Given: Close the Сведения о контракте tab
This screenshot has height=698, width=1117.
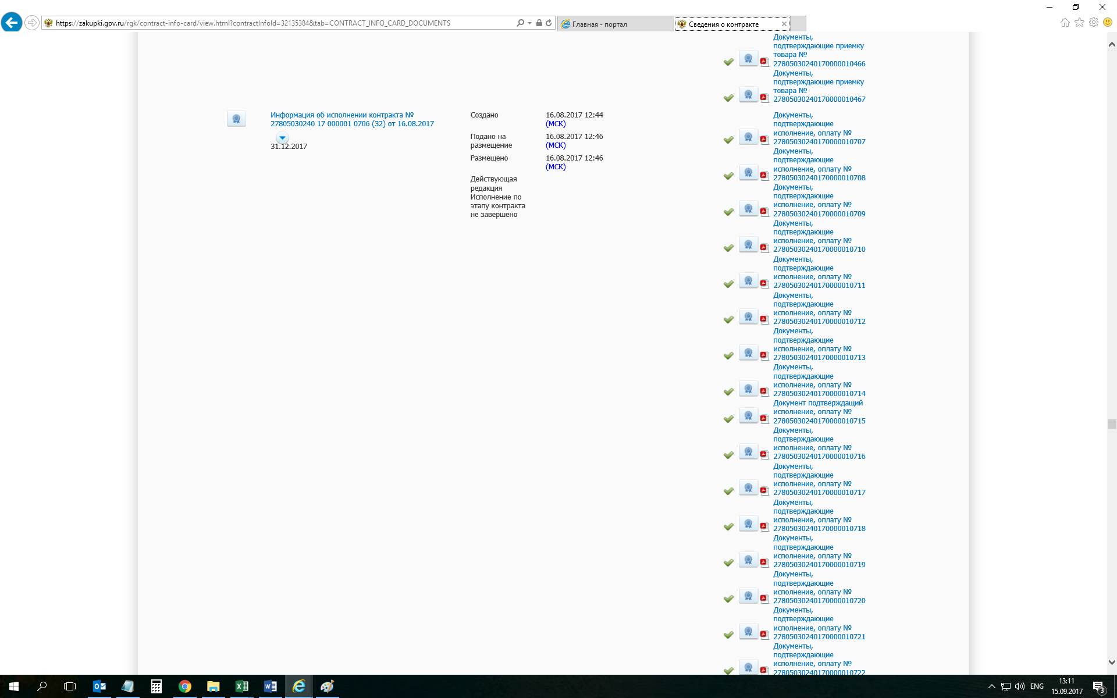Looking at the screenshot, I should coord(784,24).
